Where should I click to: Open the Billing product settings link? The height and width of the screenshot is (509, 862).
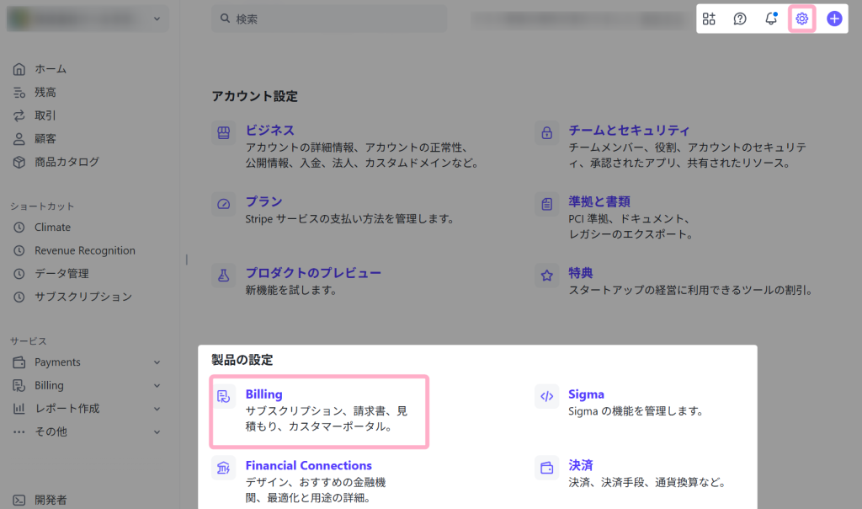tap(263, 394)
